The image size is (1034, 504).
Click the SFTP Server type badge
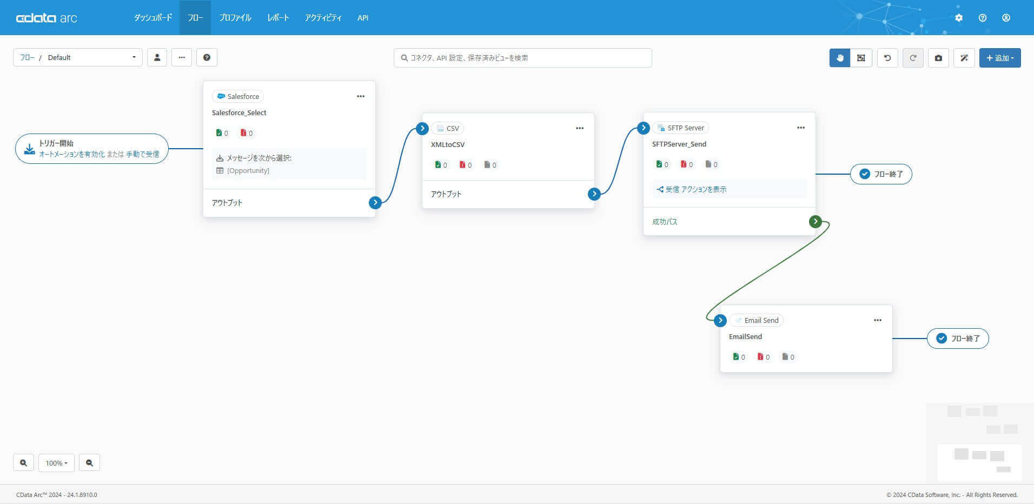[x=680, y=128]
